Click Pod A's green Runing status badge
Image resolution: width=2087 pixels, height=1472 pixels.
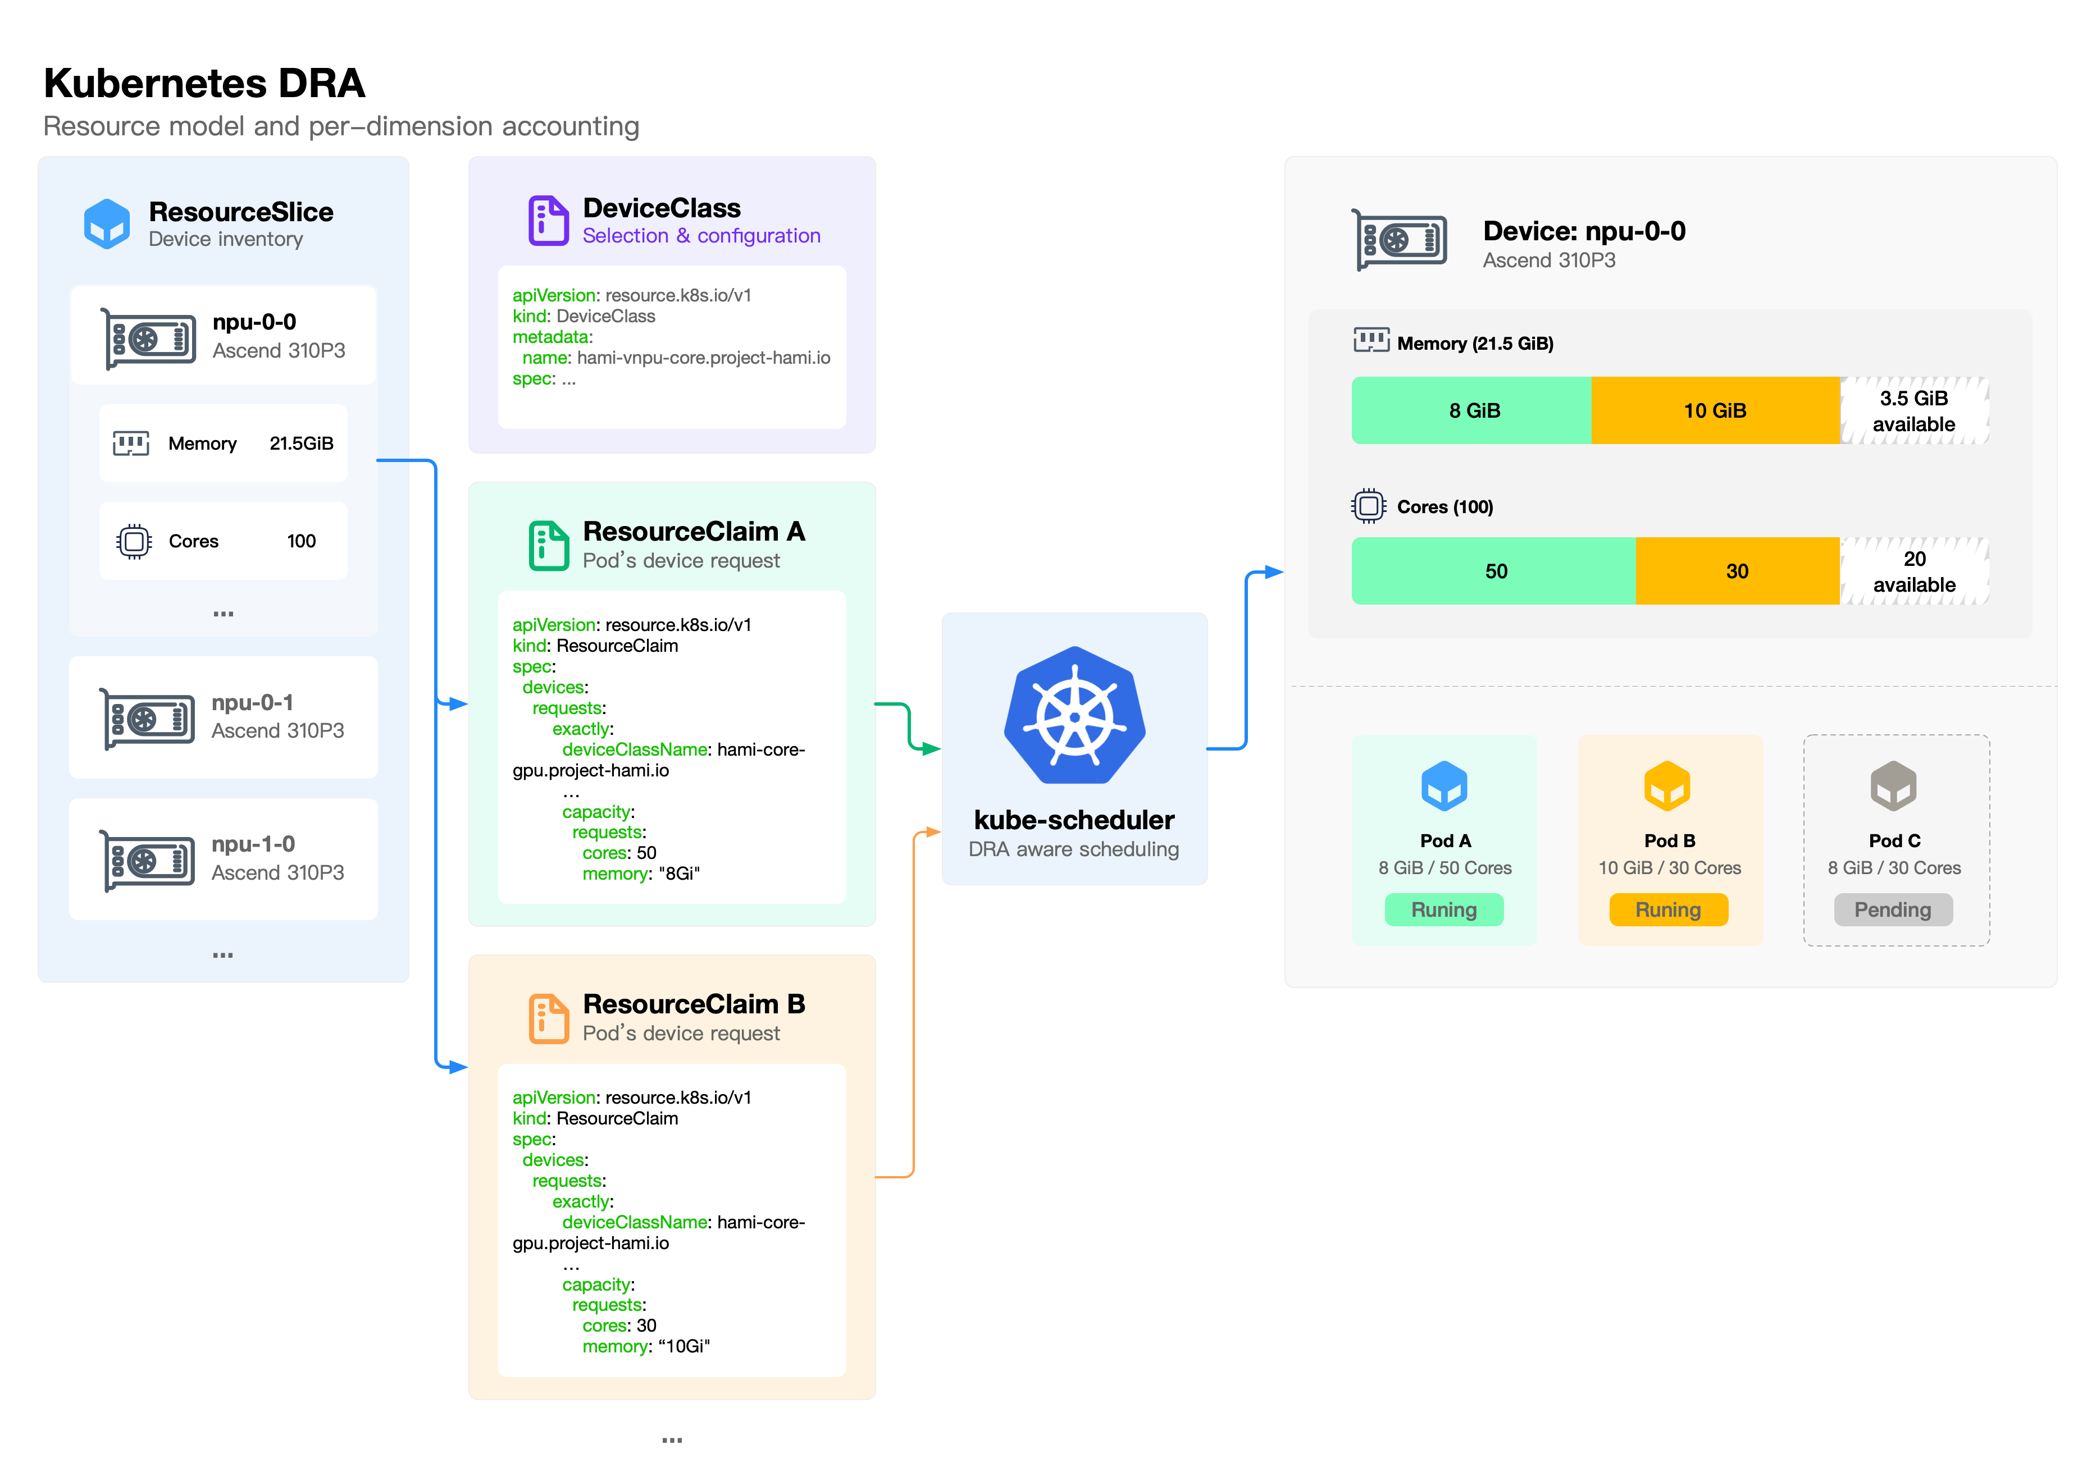point(1445,909)
